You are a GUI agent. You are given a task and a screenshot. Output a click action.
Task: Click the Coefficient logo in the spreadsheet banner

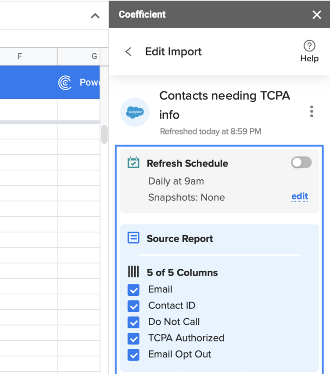coord(65,83)
